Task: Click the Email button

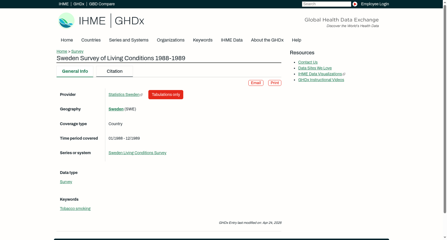Action: [256, 83]
